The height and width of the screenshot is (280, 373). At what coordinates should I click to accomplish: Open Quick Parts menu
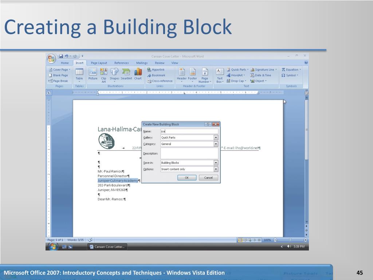[x=237, y=70]
